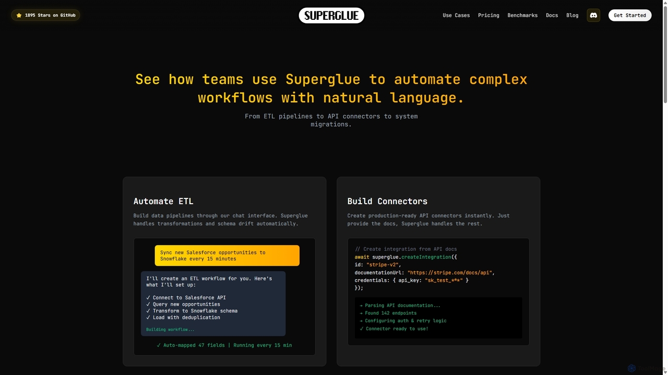668x375 pixels.
Task: Click the 'Building workflow...' status text
Action: click(170, 329)
